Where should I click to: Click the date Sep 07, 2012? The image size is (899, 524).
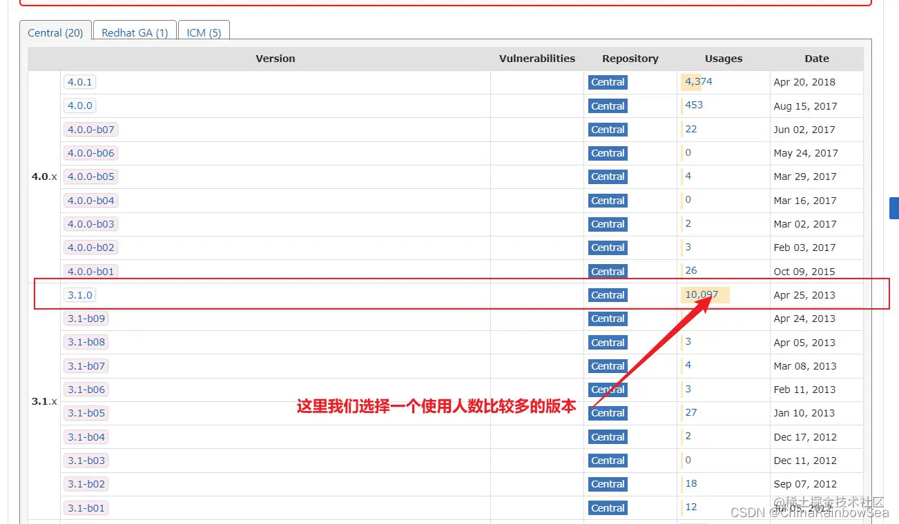[805, 484]
